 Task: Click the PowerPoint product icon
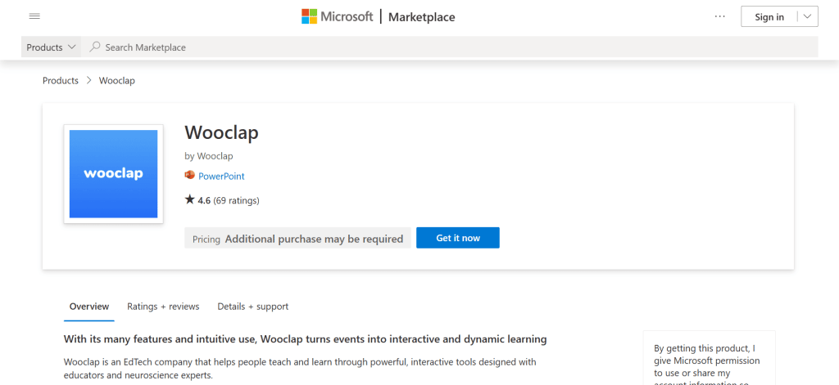(x=190, y=176)
